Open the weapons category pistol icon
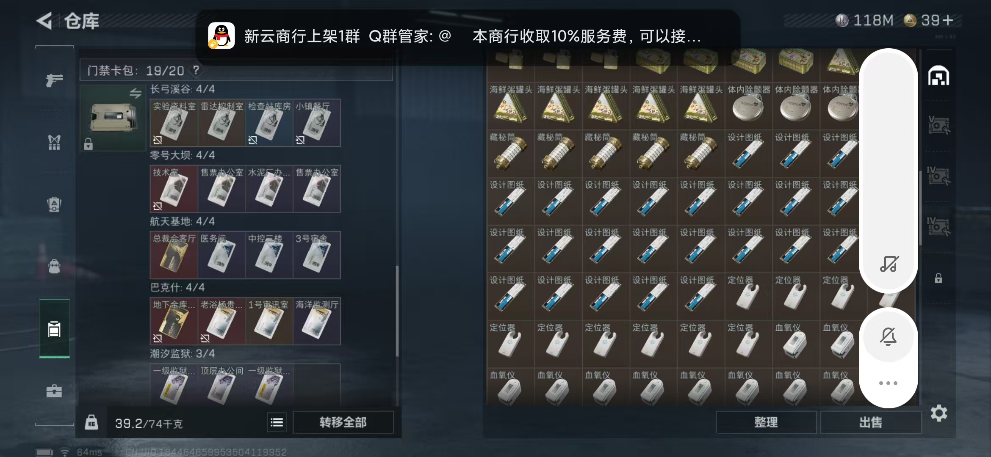This screenshot has height=457, width=991. point(54,80)
